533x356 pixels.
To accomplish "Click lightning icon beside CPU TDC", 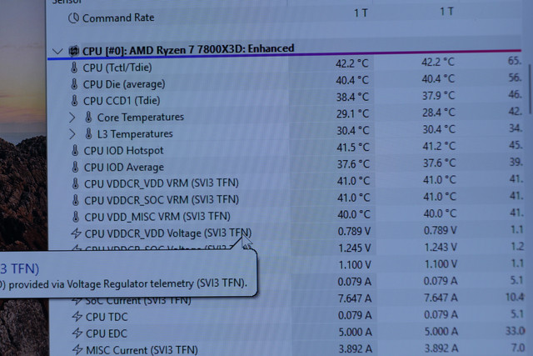I will pyautogui.click(x=77, y=317).
